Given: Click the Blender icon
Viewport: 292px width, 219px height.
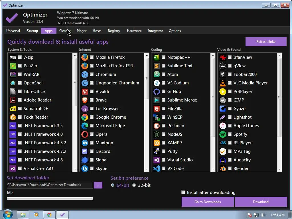Looking at the screenshot, I should [223, 169].
